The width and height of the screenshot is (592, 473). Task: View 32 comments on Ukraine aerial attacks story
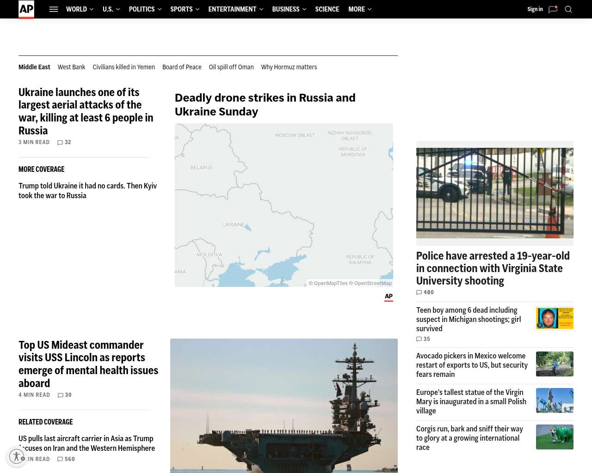pyautogui.click(x=64, y=142)
